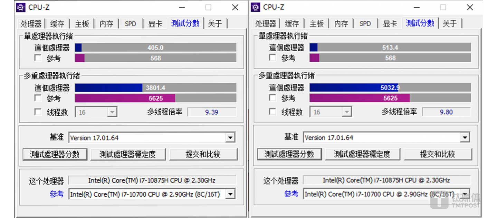The width and height of the screenshot is (497, 218).
Task: Click the CPU-Z logo icon in the left window title bar
Action: pos(21,7)
